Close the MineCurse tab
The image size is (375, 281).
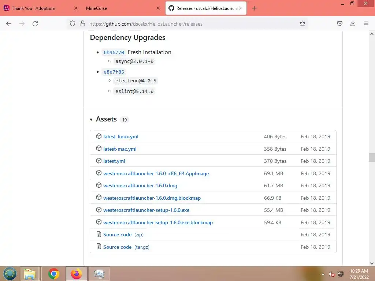[x=158, y=8]
